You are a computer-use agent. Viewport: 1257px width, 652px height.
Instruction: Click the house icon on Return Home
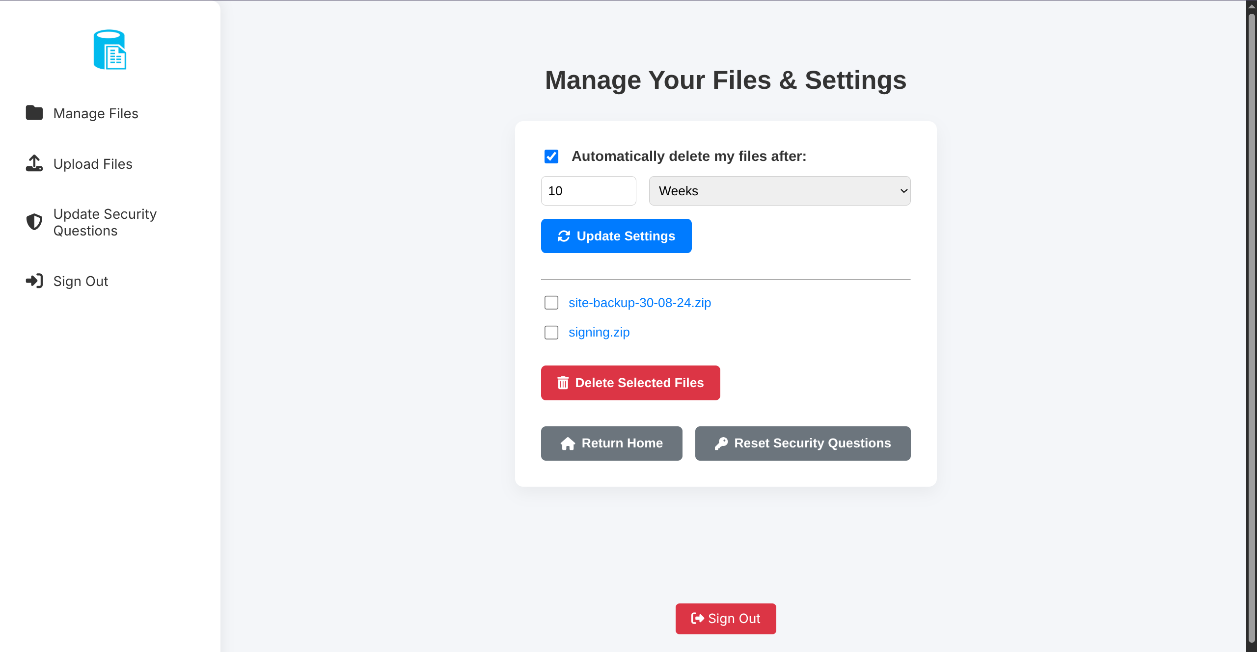coord(568,443)
